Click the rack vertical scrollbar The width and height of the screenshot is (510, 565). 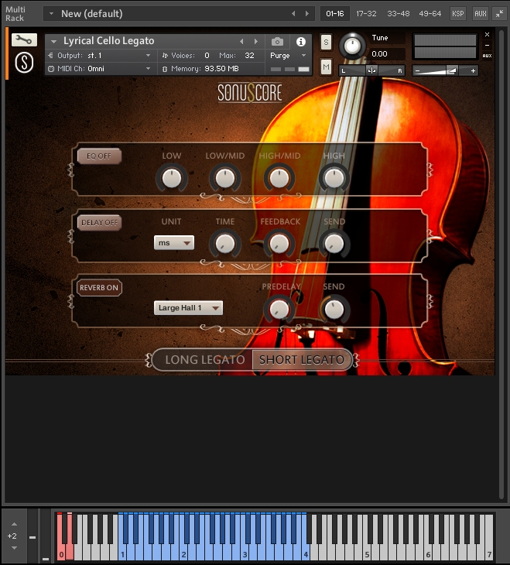coord(501,263)
